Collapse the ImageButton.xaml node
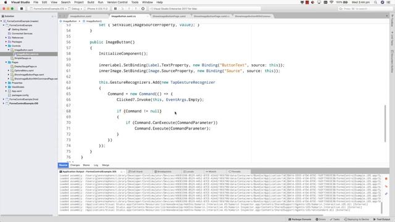The width and height of the screenshot is (395, 222). click(9, 50)
